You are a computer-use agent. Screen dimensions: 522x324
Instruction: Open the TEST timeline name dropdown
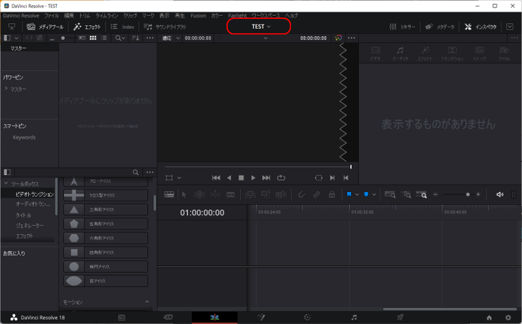tap(261, 27)
